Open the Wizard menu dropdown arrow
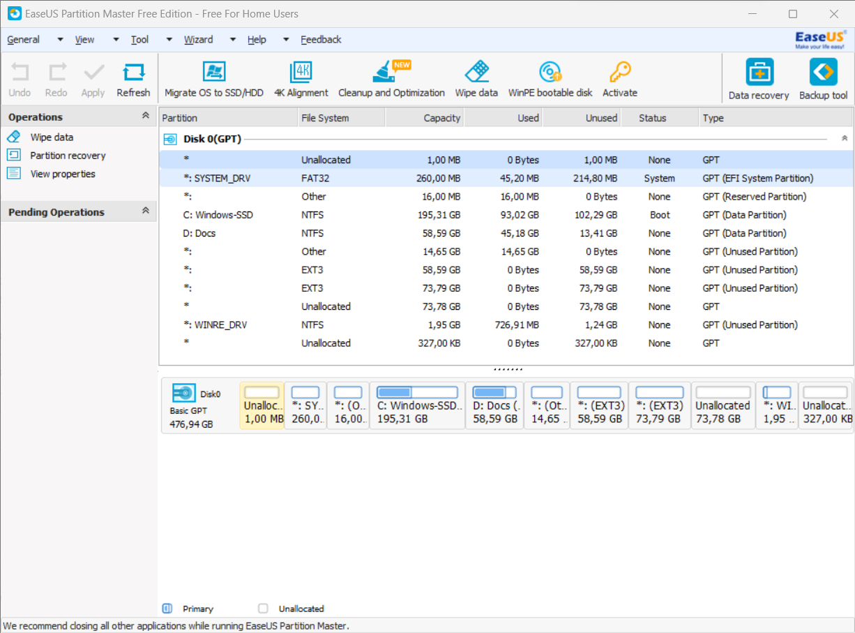The image size is (855, 633). click(232, 40)
